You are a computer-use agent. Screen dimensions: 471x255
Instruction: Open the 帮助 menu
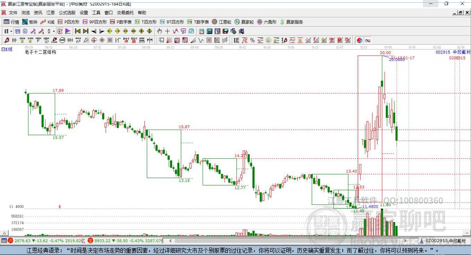pyautogui.click(x=142, y=12)
